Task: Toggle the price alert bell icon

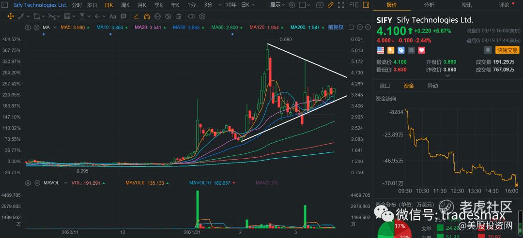Action: point(488,50)
